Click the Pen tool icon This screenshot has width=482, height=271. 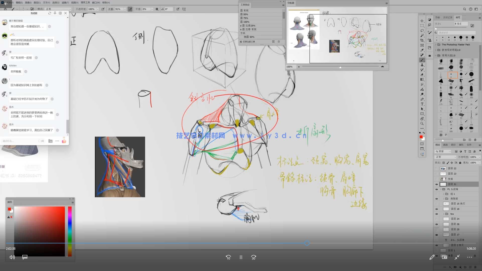click(x=422, y=99)
